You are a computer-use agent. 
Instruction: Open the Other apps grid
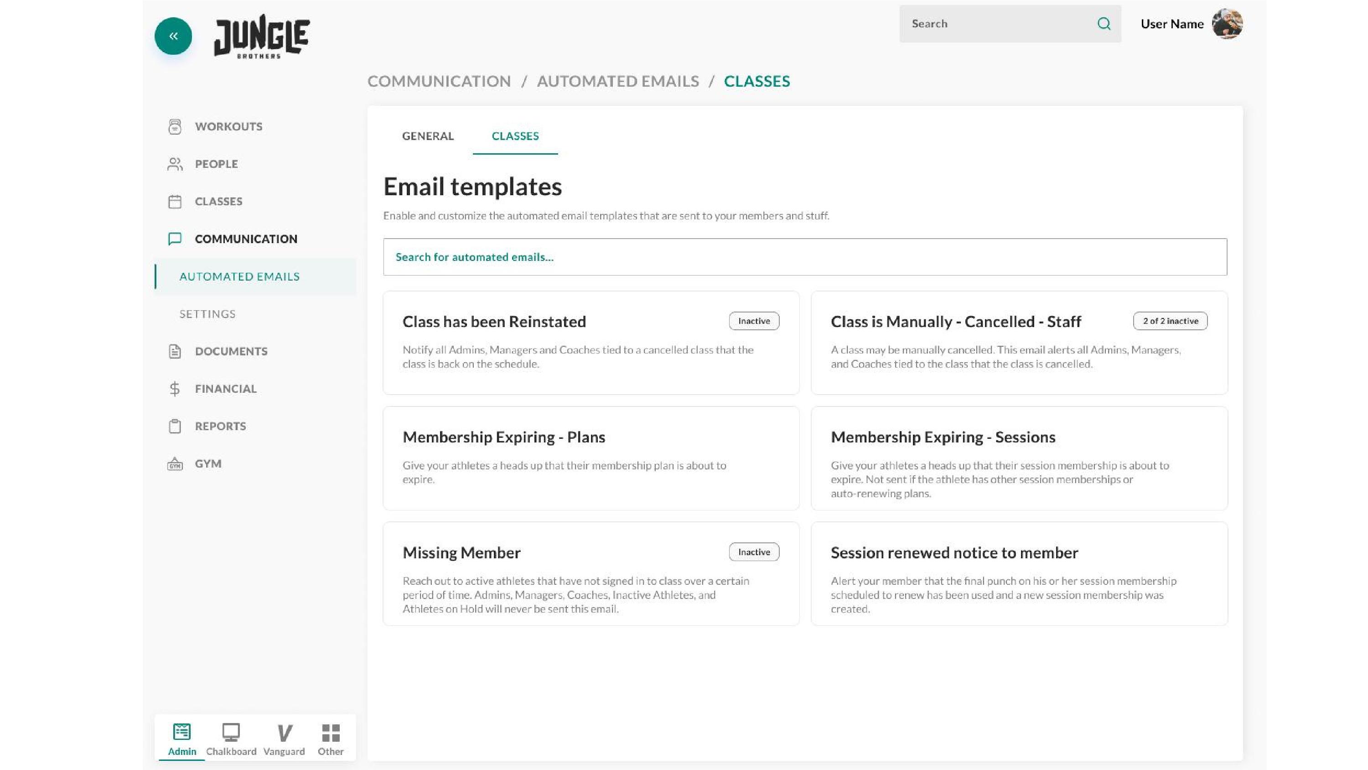click(x=330, y=739)
